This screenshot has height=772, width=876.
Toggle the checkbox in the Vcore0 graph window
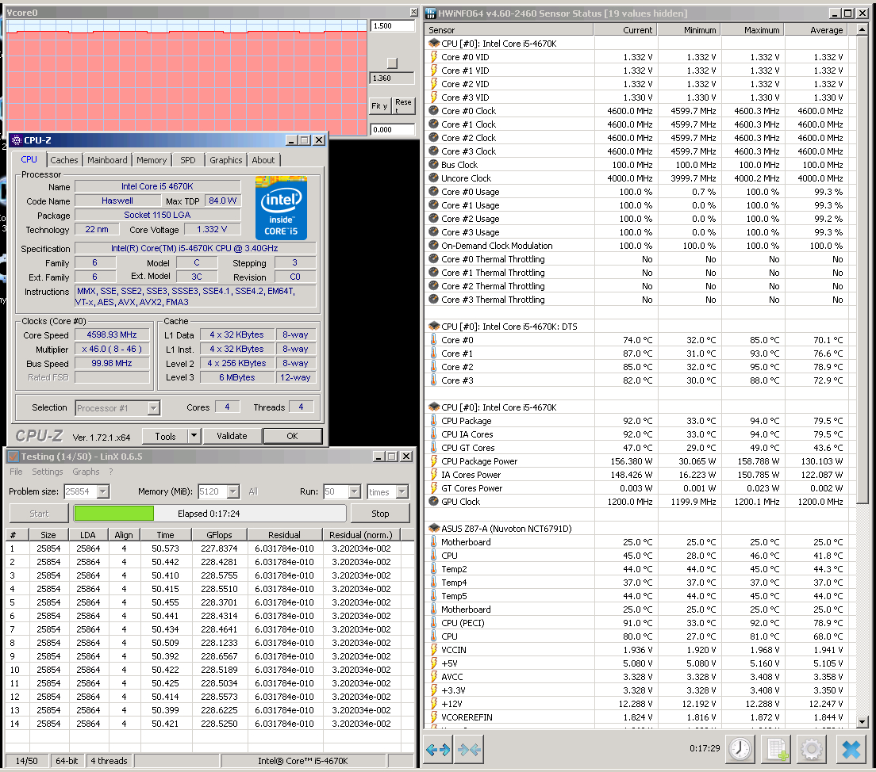coord(392,63)
